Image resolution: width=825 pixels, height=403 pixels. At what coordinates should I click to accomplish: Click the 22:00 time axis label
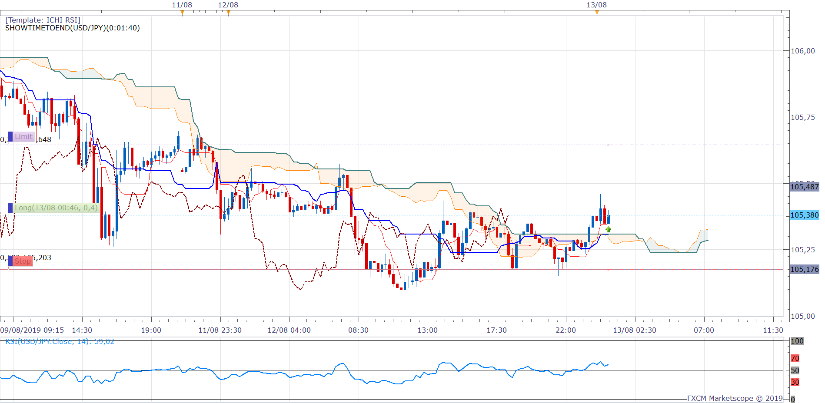pyautogui.click(x=566, y=330)
